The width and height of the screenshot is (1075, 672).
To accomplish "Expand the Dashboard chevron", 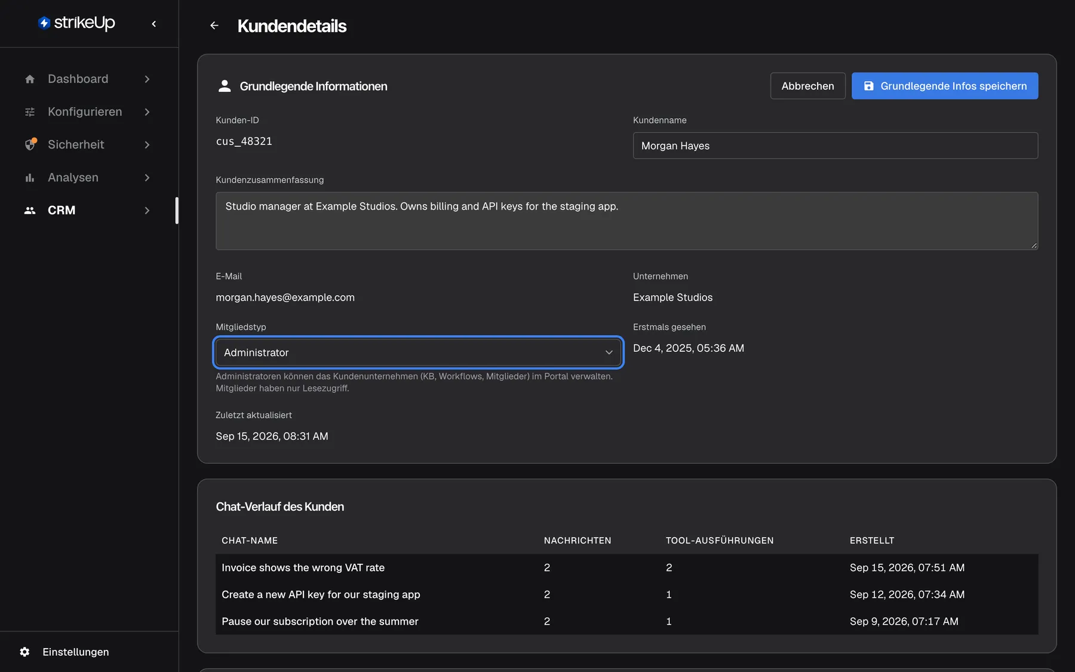I will point(147,79).
